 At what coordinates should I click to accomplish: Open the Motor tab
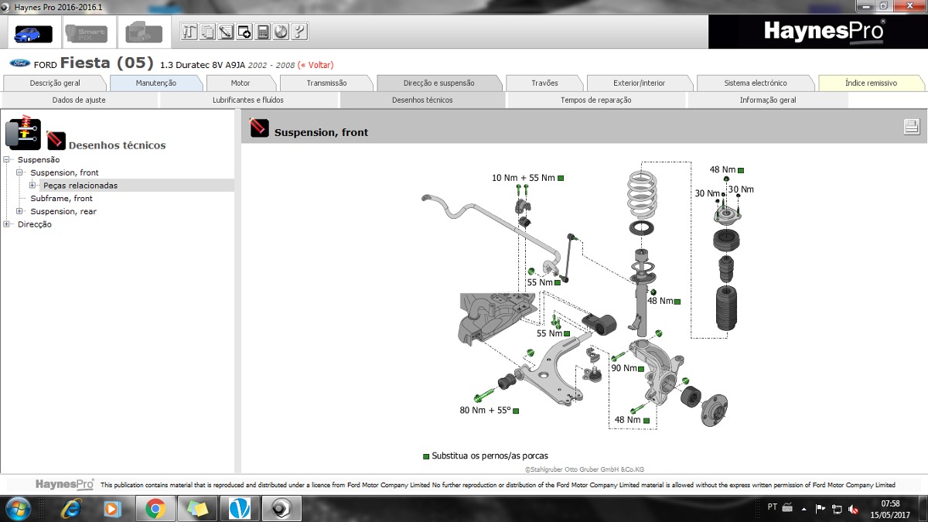click(241, 83)
